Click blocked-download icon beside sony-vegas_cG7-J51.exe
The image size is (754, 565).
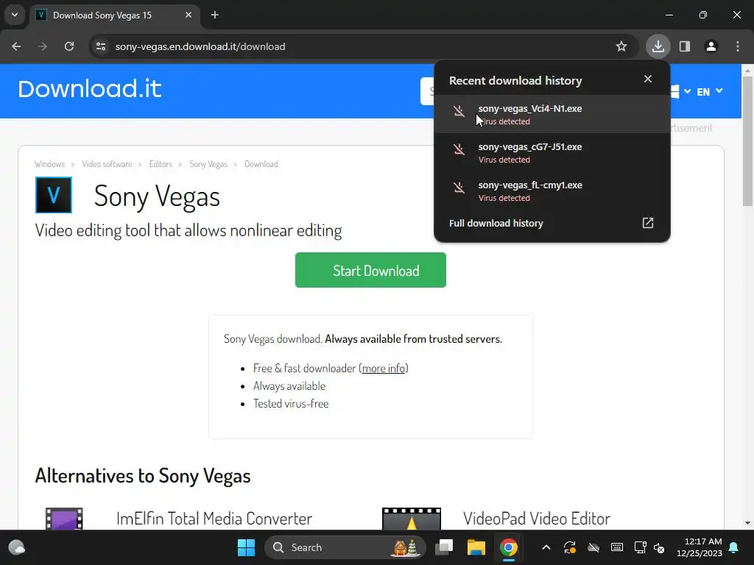click(x=459, y=149)
